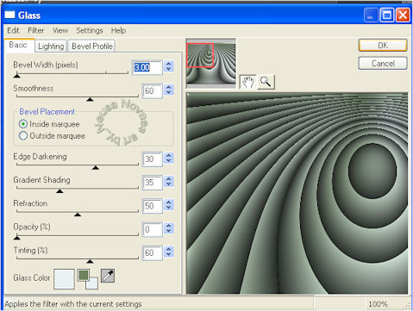This screenshot has height=311, width=413.
Task: Open the Settings menu
Action: click(x=90, y=30)
